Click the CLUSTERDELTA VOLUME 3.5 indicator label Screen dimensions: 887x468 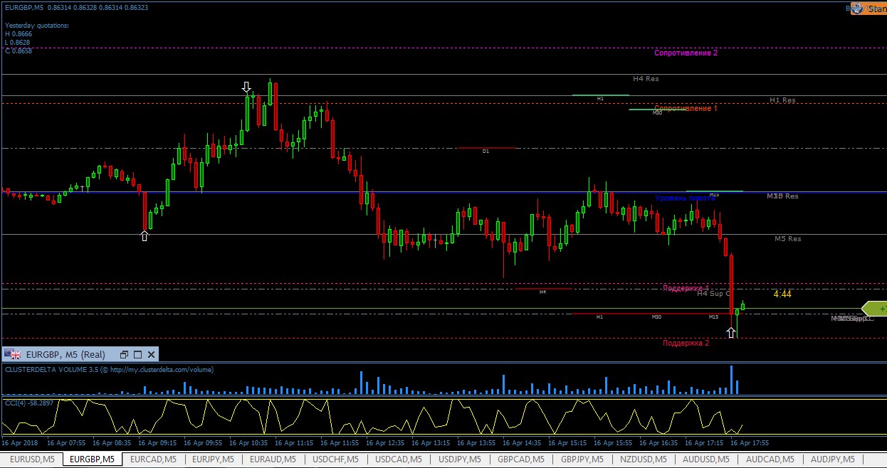point(109,369)
